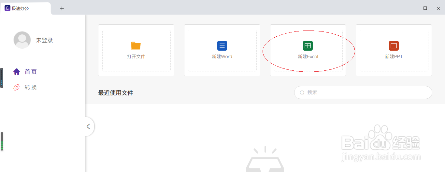Click the purple home icon in sidebar
The image size is (445, 172).
[17, 72]
